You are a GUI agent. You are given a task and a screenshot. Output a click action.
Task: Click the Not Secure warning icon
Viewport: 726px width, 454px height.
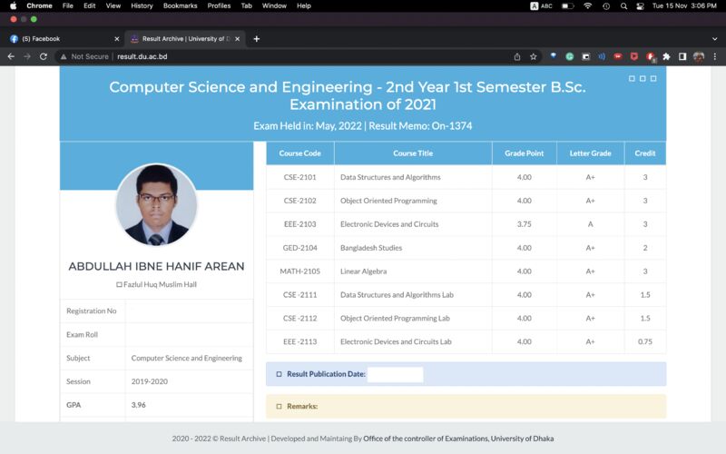pyautogui.click(x=64, y=56)
